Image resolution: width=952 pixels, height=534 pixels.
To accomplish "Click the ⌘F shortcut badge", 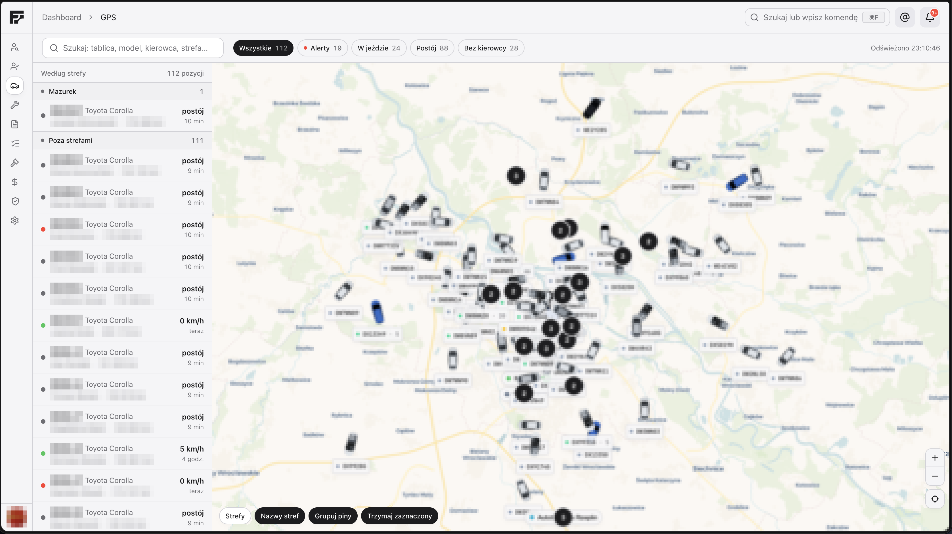I will coord(873,17).
